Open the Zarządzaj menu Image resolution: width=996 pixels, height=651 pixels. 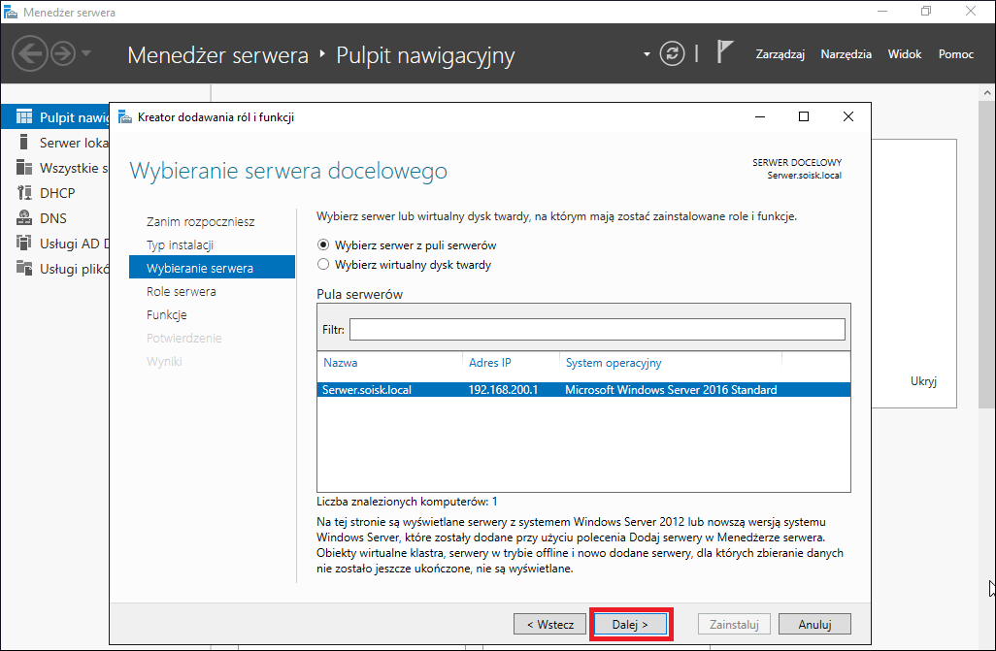(x=780, y=54)
